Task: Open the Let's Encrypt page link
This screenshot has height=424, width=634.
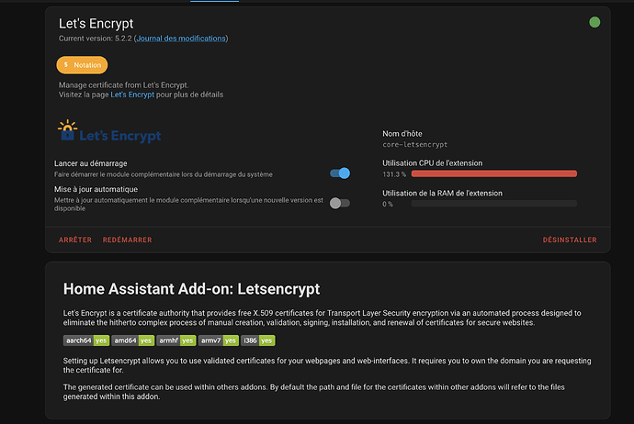Action: click(132, 95)
